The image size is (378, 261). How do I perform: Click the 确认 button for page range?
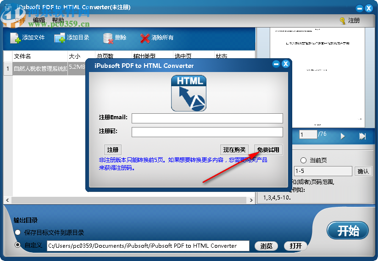click(363, 172)
